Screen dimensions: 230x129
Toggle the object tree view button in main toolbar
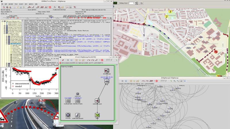(x=70, y=7)
